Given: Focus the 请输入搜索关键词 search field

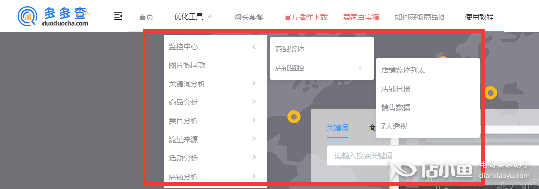Looking at the screenshot, I should click(x=433, y=155).
